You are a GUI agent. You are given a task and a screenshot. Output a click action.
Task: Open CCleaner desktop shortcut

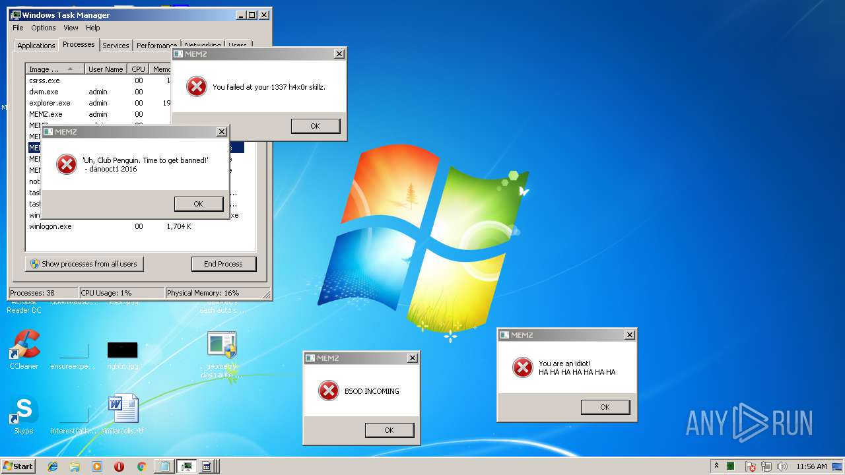coord(24,350)
